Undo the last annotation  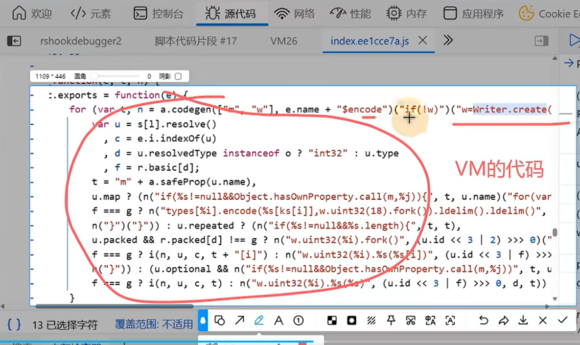484,320
